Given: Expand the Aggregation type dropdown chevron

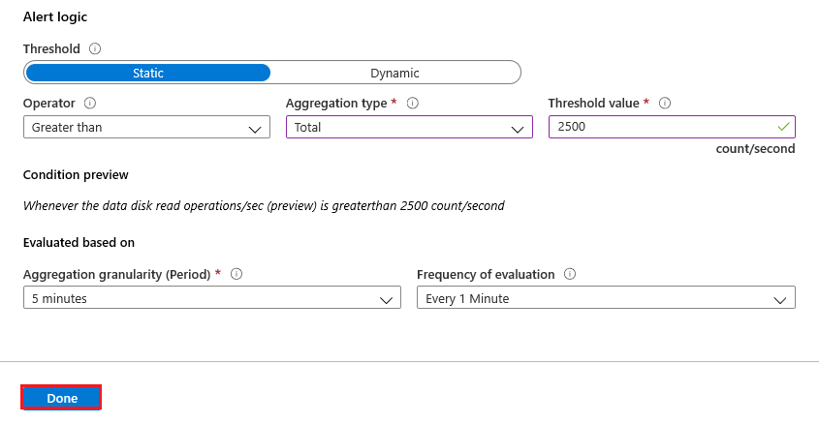Looking at the screenshot, I should point(518,129).
